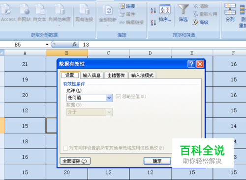The width and height of the screenshot is (246, 180).
Task: Select column B header
Action: tap(67, 53)
